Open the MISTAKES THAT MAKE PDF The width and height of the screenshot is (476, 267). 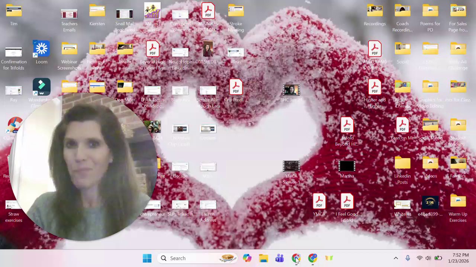point(208,17)
